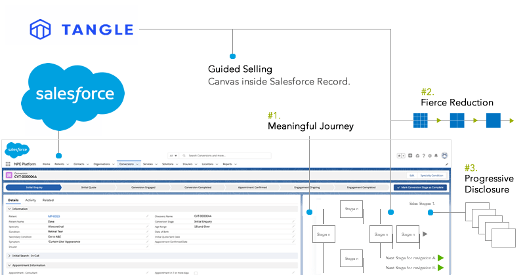The image size is (525, 275).
Task: Click the grey play arrow beside stages
Action: [425, 234]
